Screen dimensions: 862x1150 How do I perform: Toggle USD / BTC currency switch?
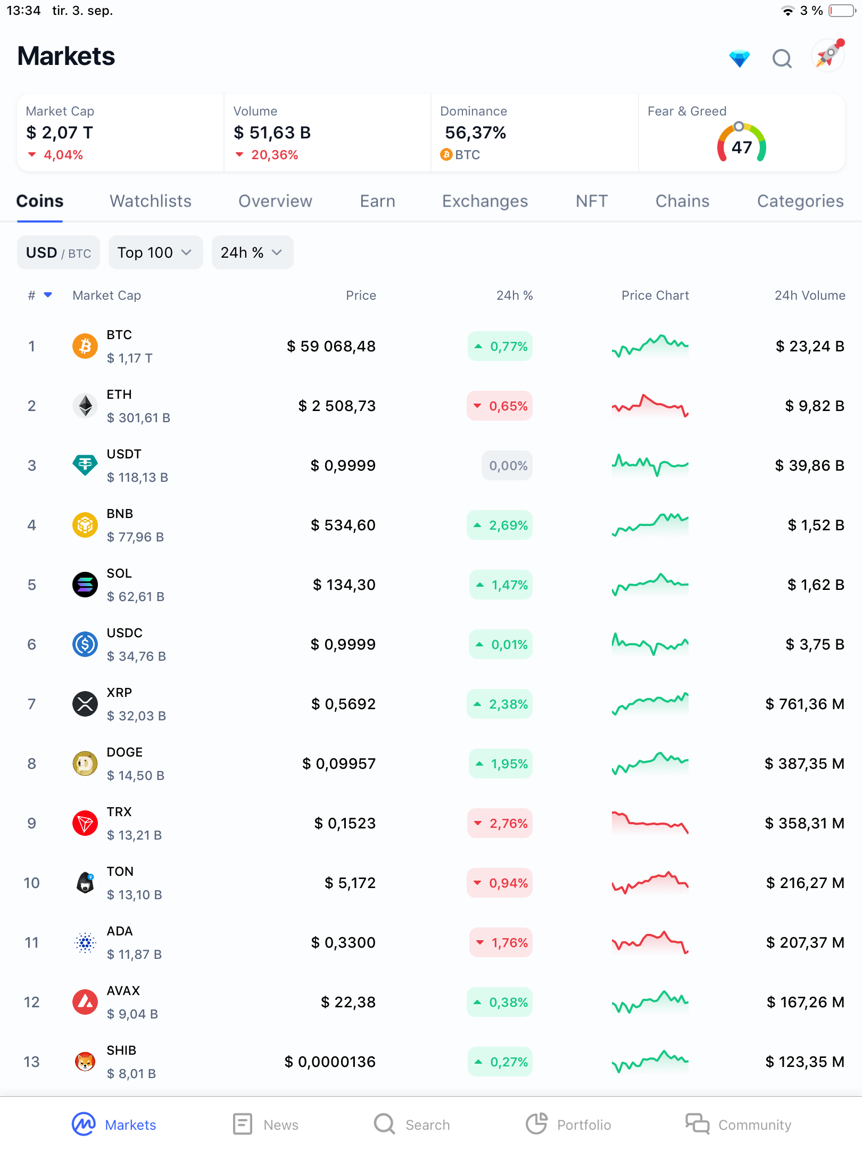pos(59,252)
